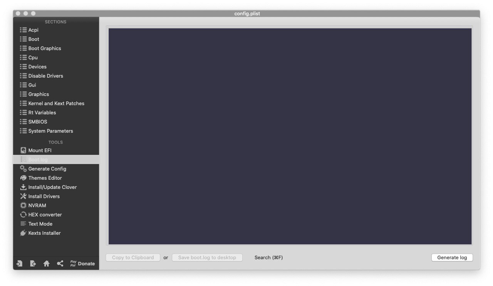Image resolution: width=493 pixels, height=286 pixels.
Task: Open the Devices section
Action: [x=56, y=67]
